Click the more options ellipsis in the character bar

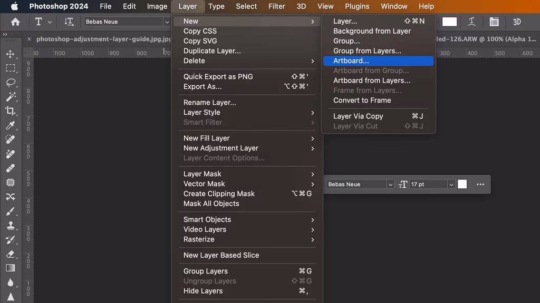(x=480, y=184)
